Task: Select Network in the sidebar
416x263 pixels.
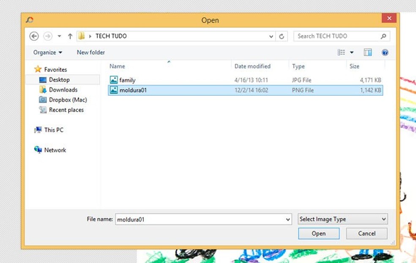Action: 55,150
